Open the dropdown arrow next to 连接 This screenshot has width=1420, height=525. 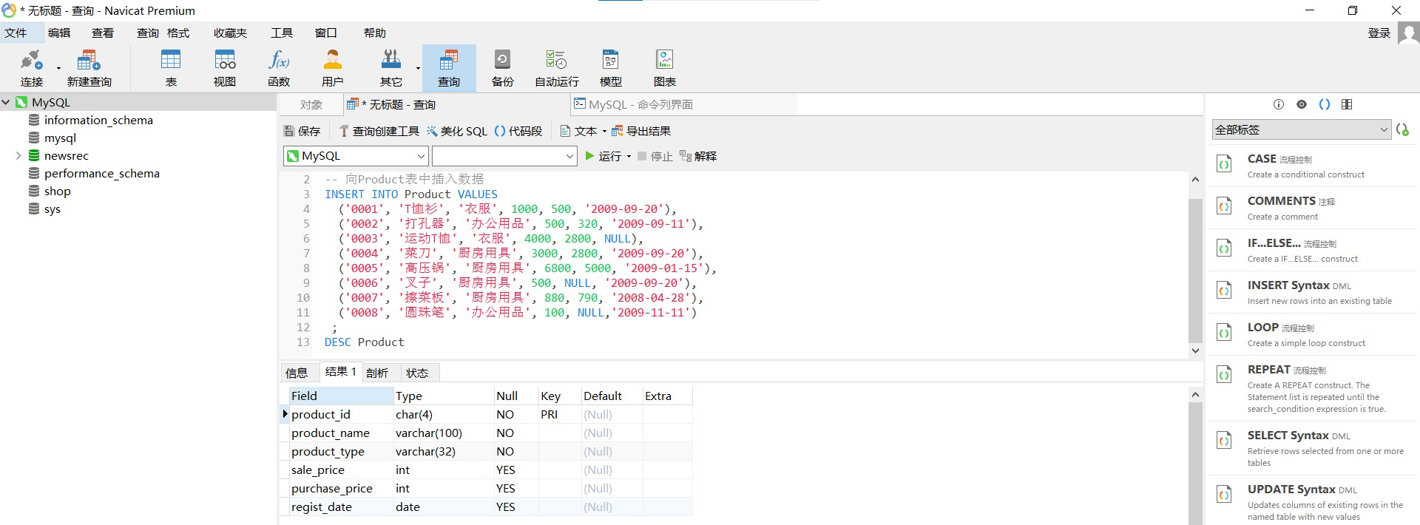tap(58, 69)
